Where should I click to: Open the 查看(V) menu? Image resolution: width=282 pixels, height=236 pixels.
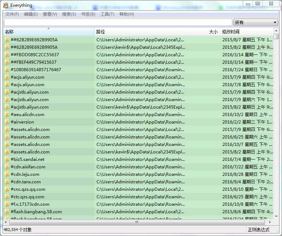50,14
